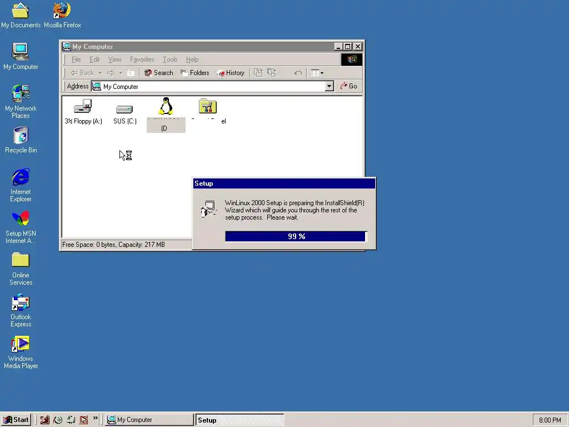Open the Help menu
The height and width of the screenshot is (427, 569).
pos(192,59)
